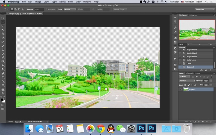Open the Style dropdown set to Normal
This screenshot has width=216, height=135.
(70, 9)
